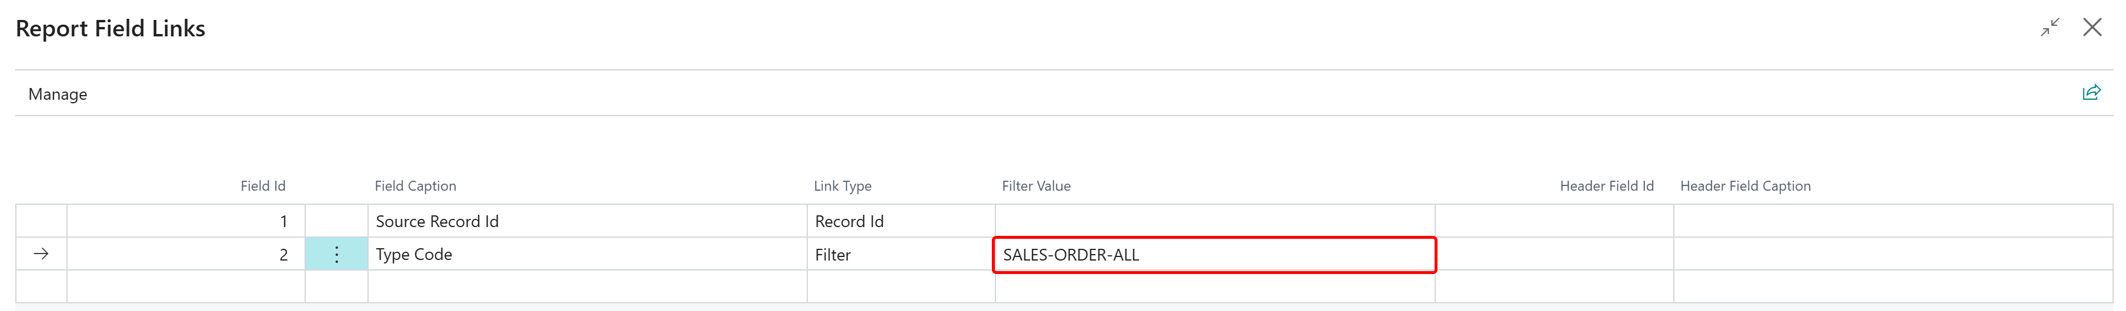Click the Header Field Id column header

coord(1606,186)
